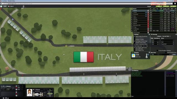Screen dimensions: 177x99
Task: Click the green Mute button
Action: tap(159, 6)
